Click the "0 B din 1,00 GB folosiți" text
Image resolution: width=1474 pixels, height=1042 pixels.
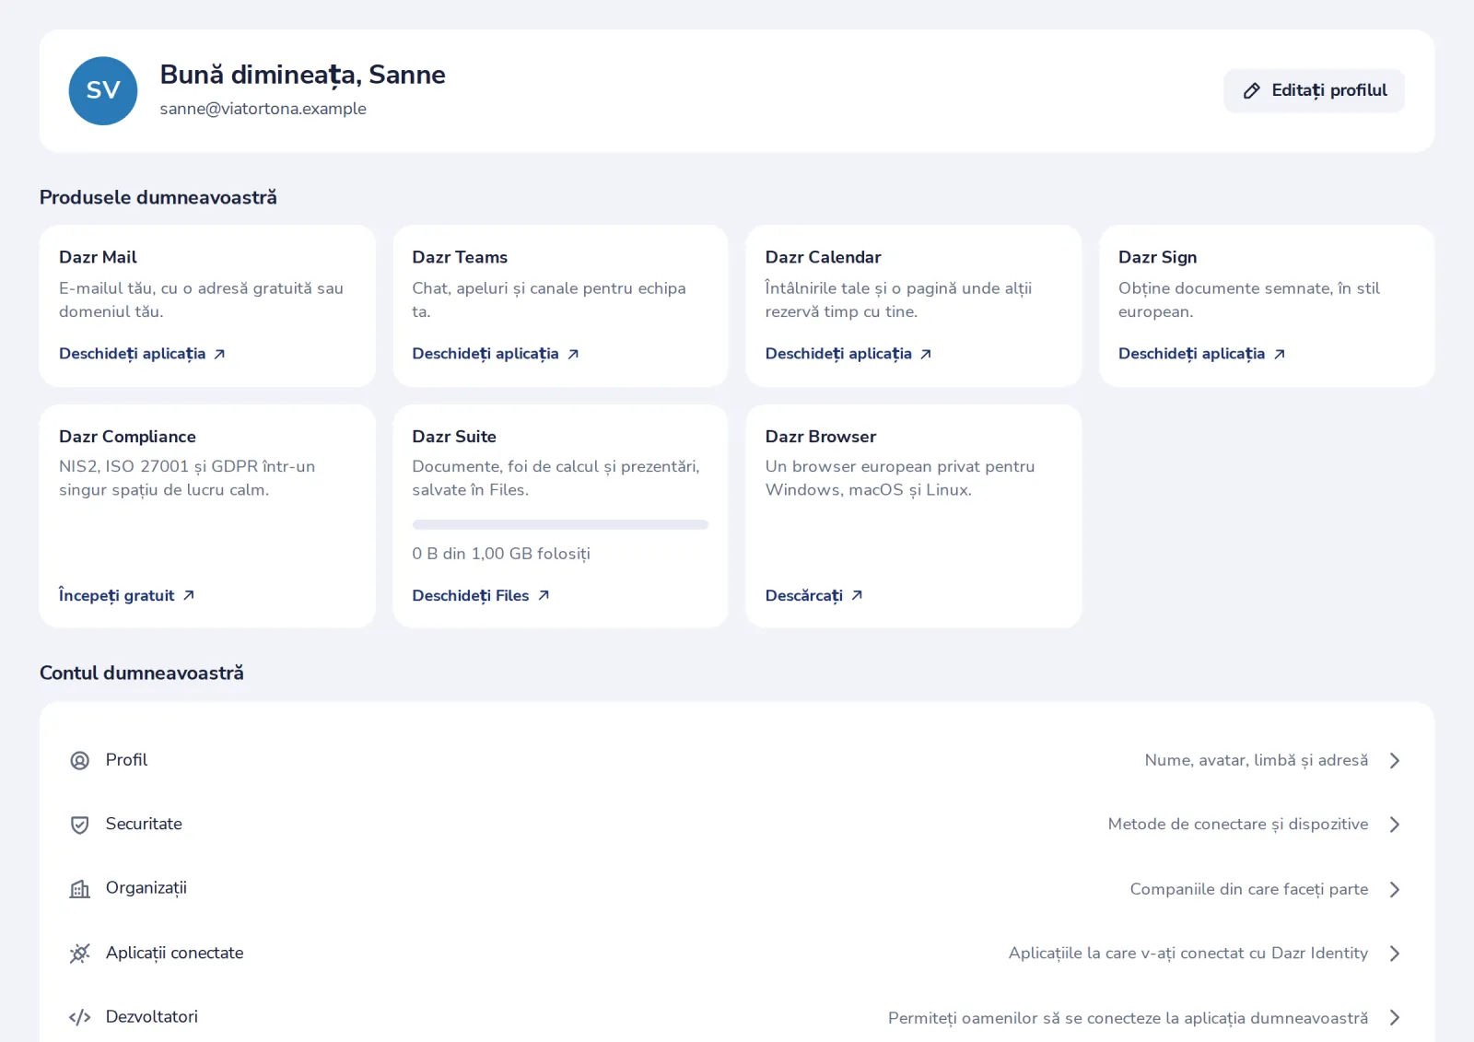pyautogui.click(x=501, y=554)
